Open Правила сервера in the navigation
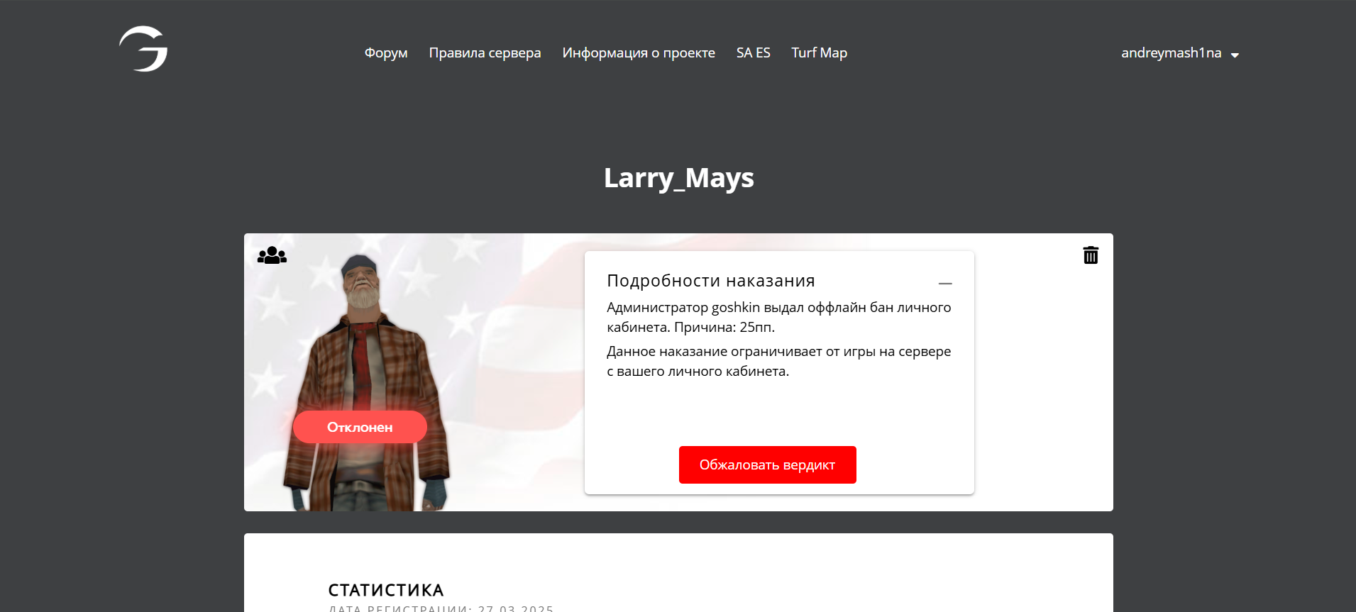 coord(485,53)
